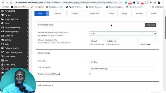
Task: Click the Social Networking chat icon
Action: [x=2, y=27]
